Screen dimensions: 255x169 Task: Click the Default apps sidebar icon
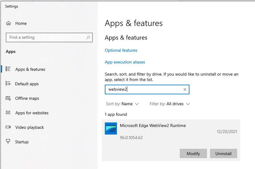tap(8, 84)
